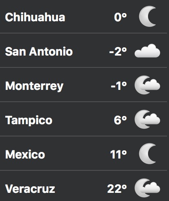
Task: Click Veracruz's partly cloudy night icon
Action: (x=147, y=188)
